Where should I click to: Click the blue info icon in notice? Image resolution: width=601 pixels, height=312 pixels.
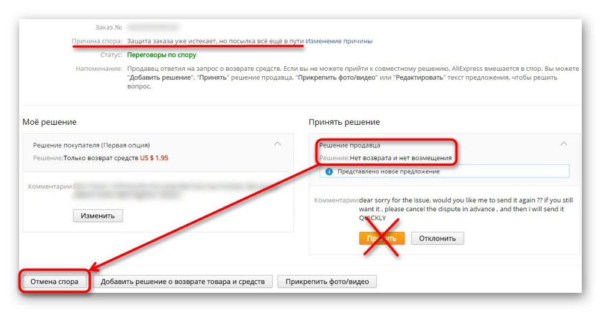[x=329, y=172]
